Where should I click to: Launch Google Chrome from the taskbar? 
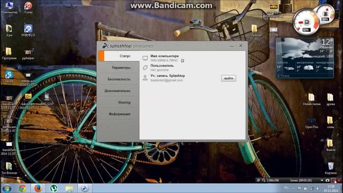click(x=22, y=188)
